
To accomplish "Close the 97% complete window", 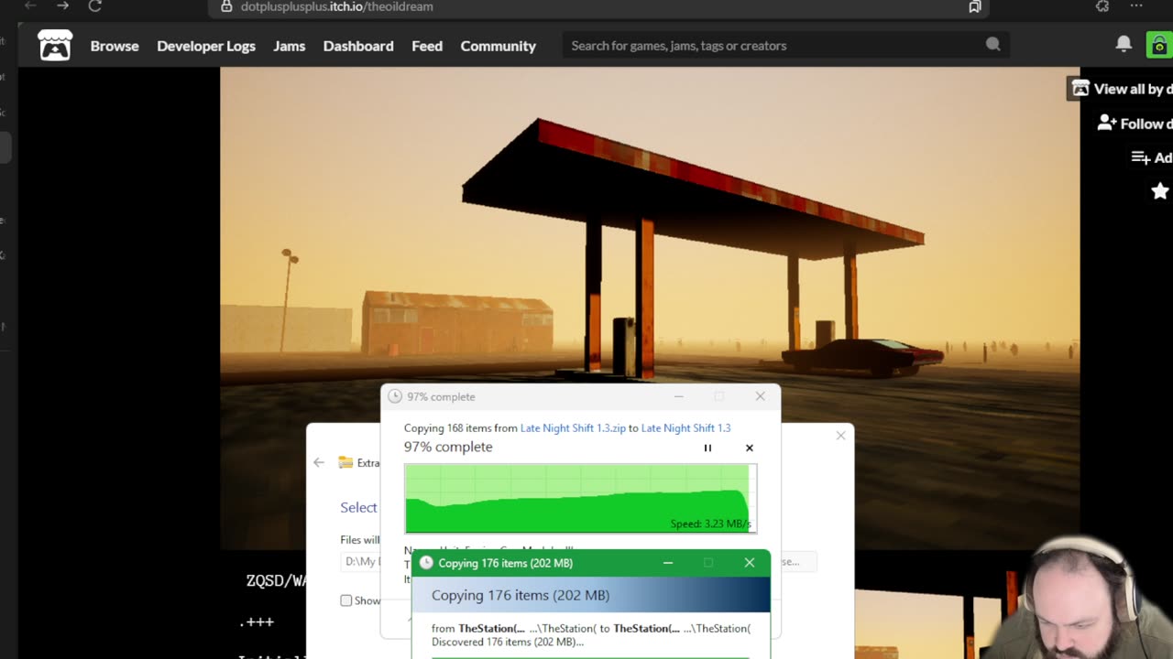I will click(x=760, y=396).
